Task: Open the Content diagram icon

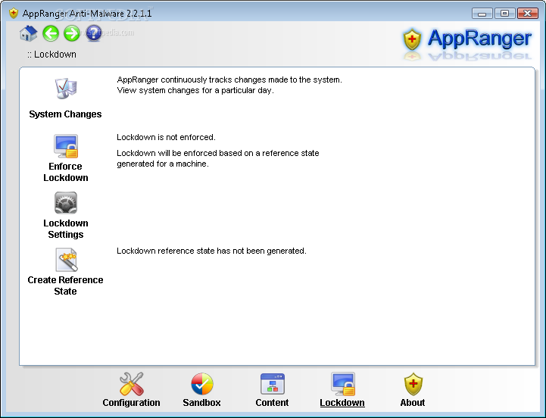Action: click(x=273, y=384)
